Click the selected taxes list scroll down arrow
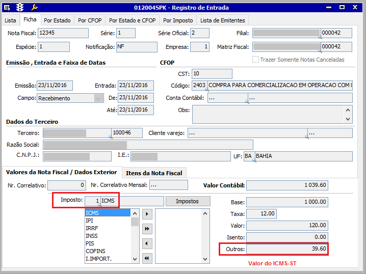 [205, 259]
